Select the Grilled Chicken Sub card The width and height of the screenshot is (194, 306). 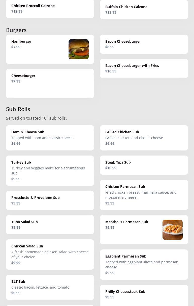144,138
